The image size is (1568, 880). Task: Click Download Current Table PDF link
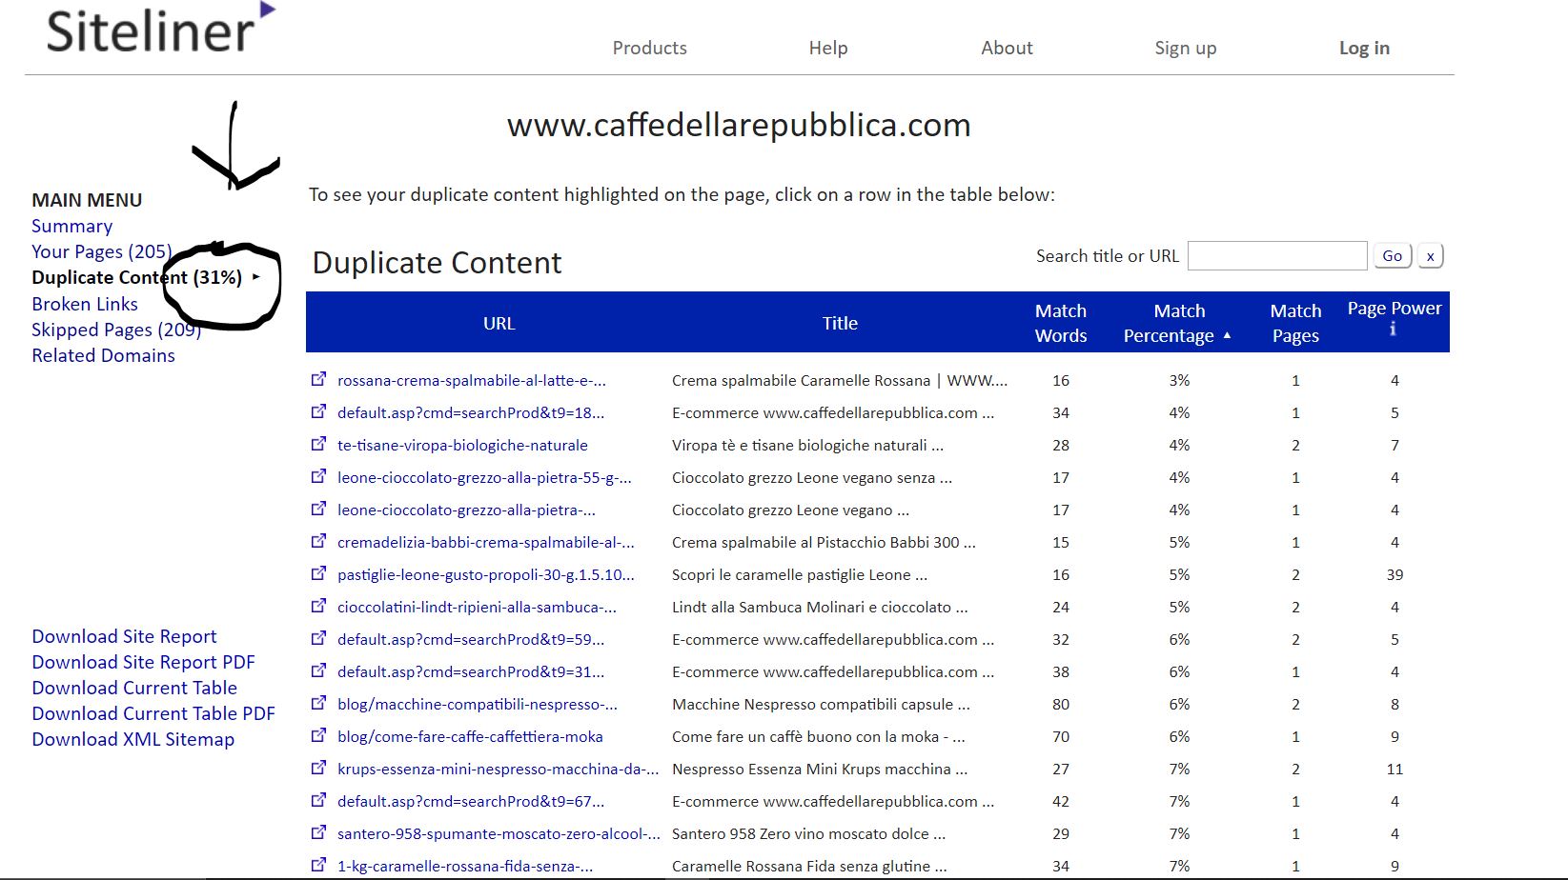coord(153,713)
